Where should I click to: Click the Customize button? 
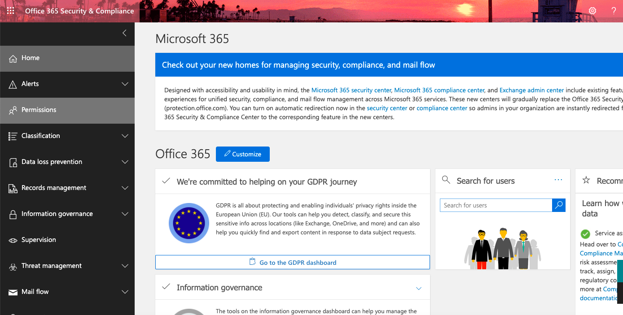click(243, 154)
